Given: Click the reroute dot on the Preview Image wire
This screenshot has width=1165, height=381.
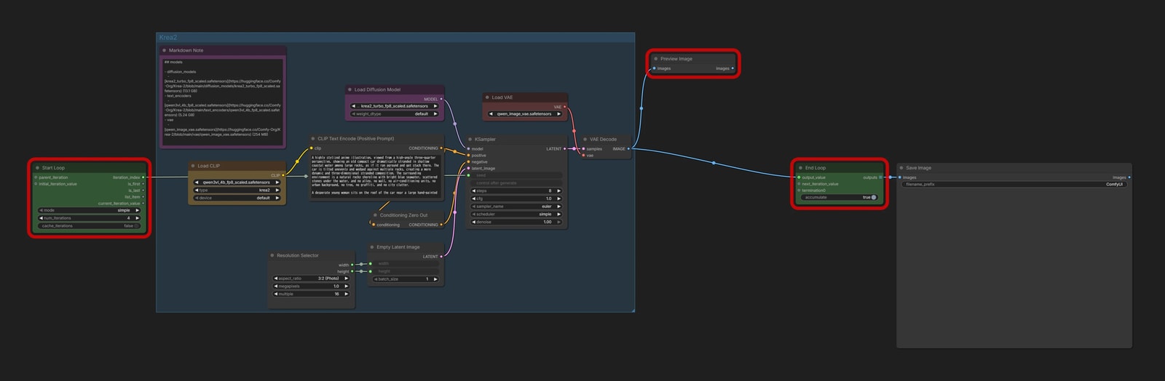Looking at the screenshot, I should pyautogui.click(x=641, y=108).
